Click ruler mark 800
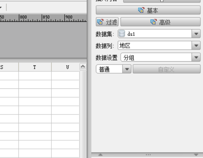This screenshot has height=158, width=203. point(23,17)
